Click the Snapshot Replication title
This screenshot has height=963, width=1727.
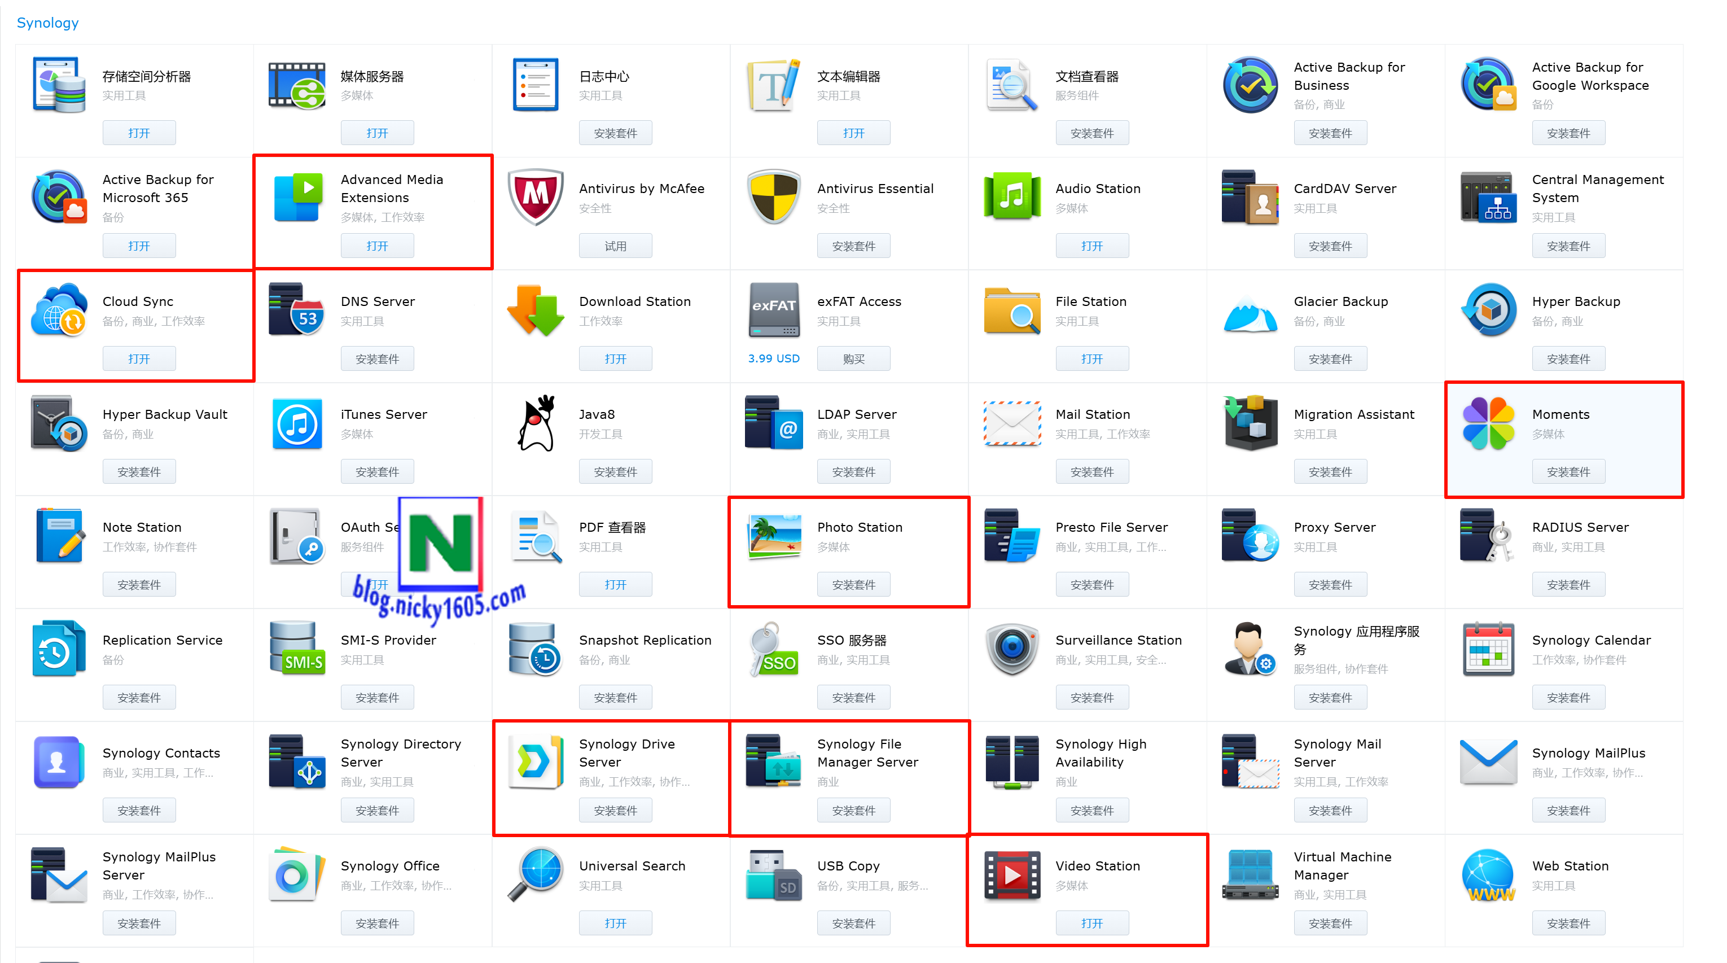[645, 640]
